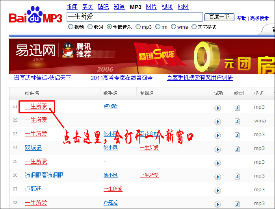Play preview for row 01 一生所爱

pyautogui.click(x=217, y=108)
